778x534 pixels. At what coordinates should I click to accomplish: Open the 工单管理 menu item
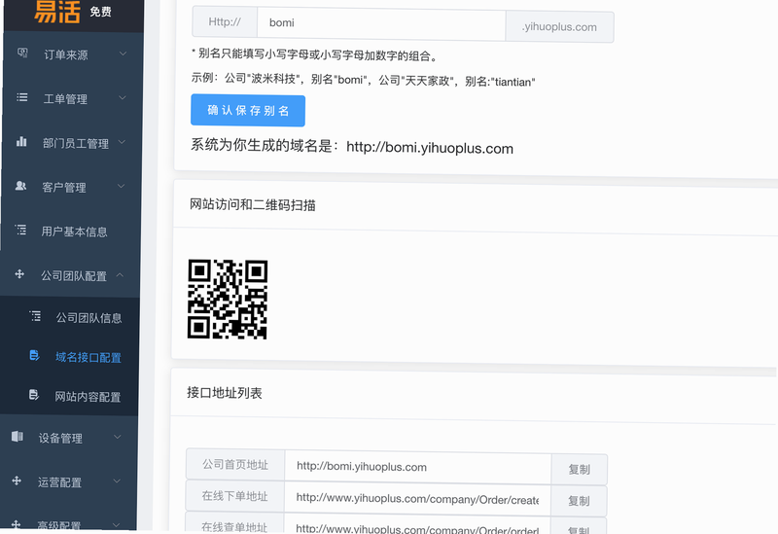(72, 98)
